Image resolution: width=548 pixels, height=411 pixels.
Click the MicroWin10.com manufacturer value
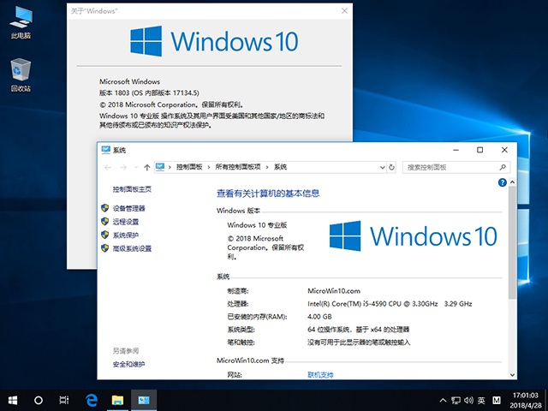(334, 291)
